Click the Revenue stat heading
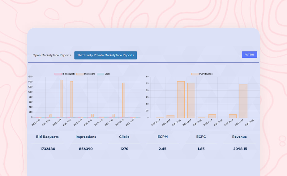The width and height of the screenshot is (287, 176). (239, 137)
